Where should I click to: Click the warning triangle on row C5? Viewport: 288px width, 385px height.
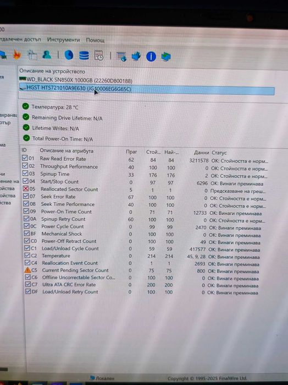(x=27, y=270)
